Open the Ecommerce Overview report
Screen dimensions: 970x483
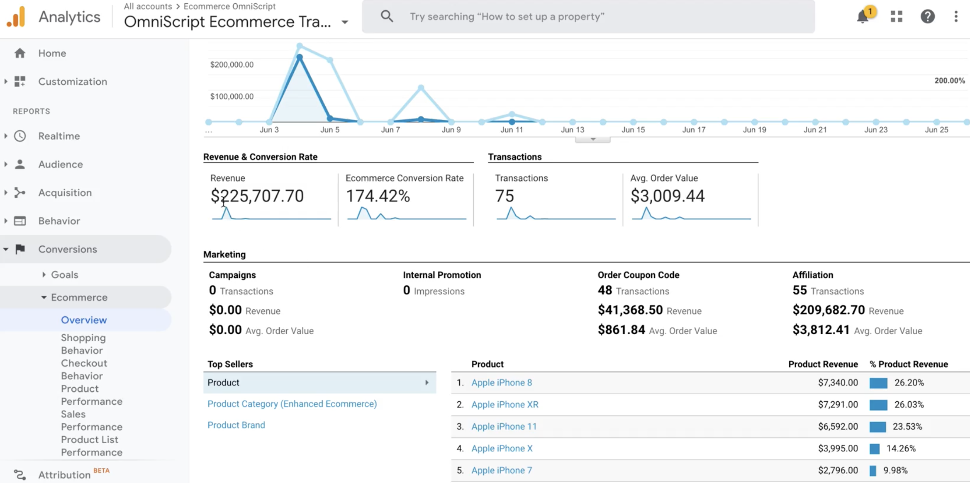tap(84, 320)
